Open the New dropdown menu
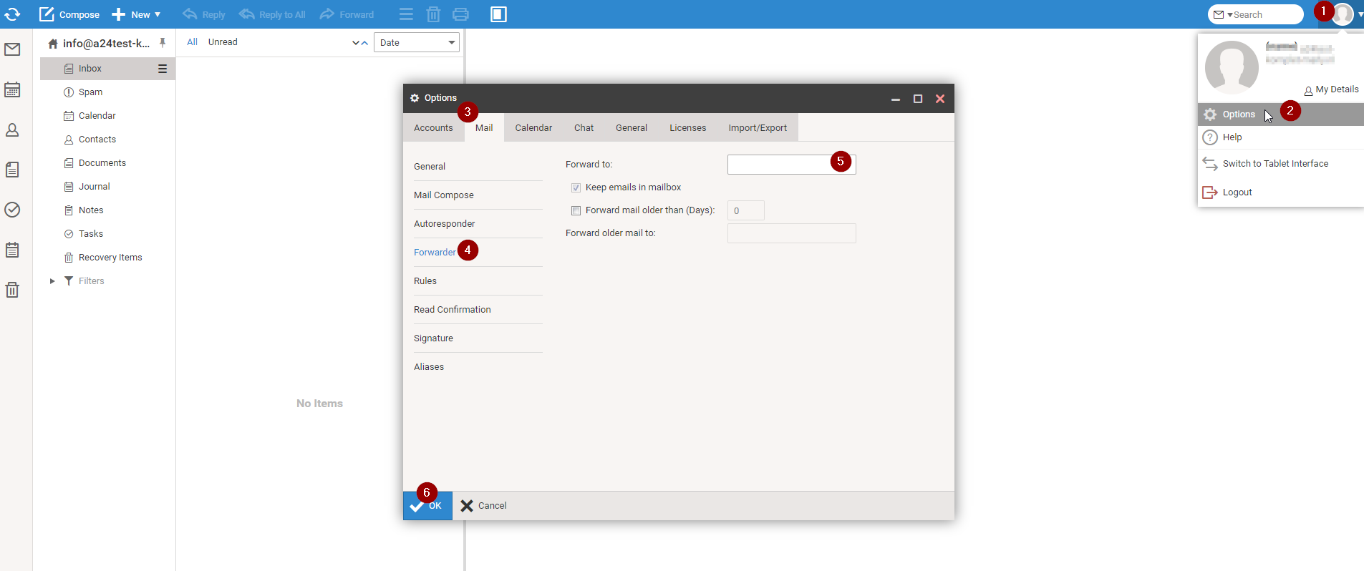 (136, 14)
